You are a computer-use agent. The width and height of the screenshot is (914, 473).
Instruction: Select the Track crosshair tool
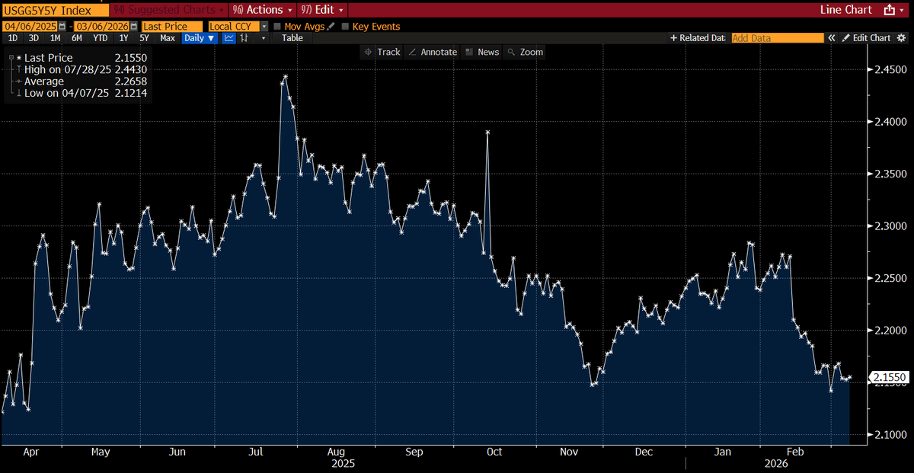[x=383, y=52]
